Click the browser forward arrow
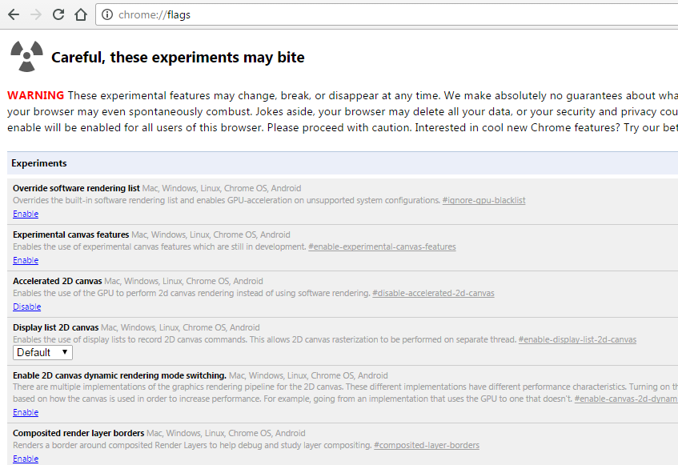Viewport: 678px width, 465px height. pyautogui.click(x=36, y=14)
